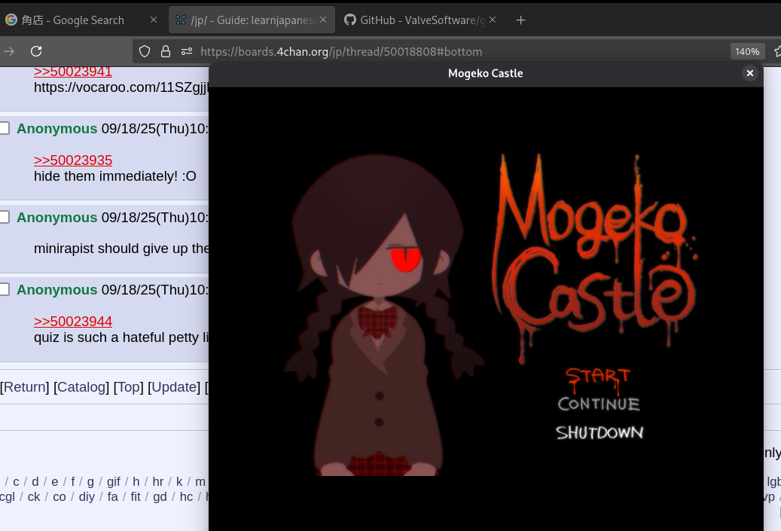
Task: Open the /d/ board link
Action: tap(35, 482)
